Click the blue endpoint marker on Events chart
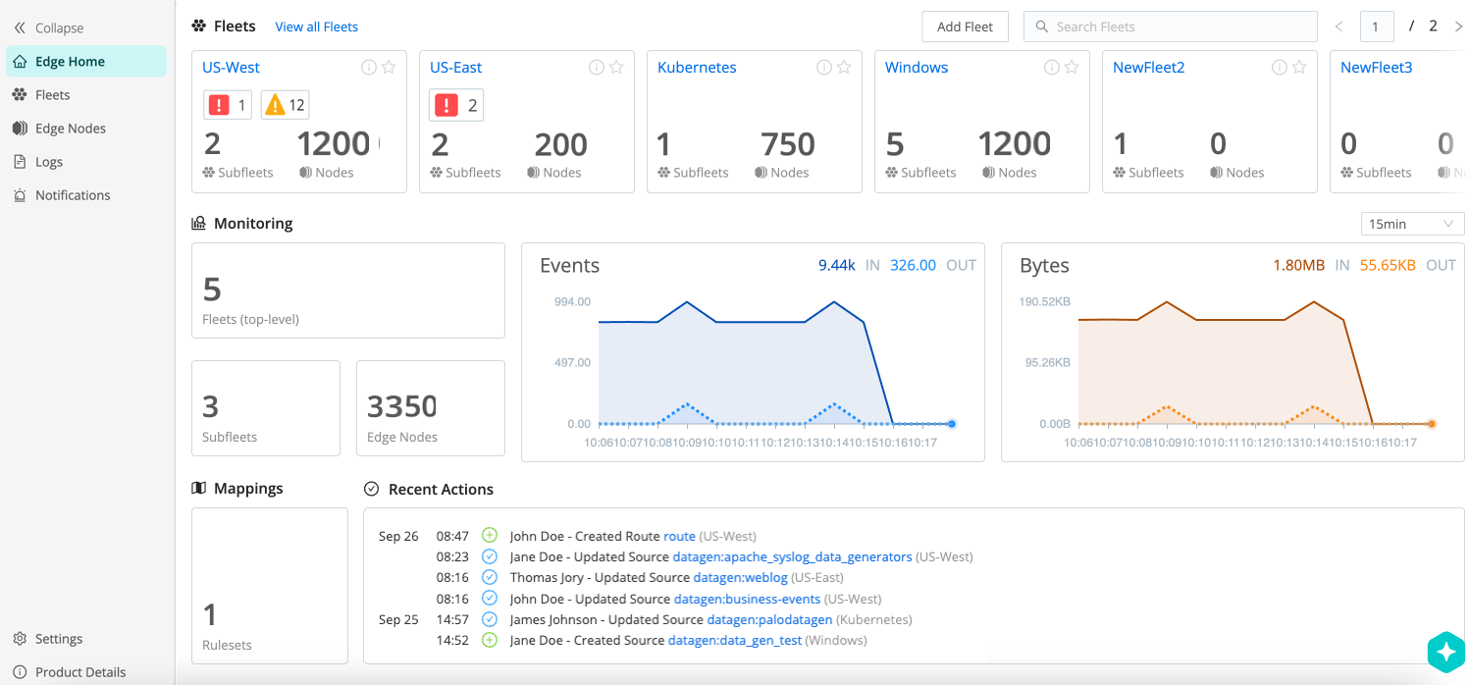Viewport: 1470px width, 685px height. click(x=952, y=424)
